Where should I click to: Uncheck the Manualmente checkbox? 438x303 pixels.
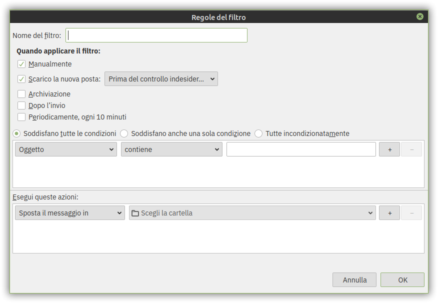[21, 64]
